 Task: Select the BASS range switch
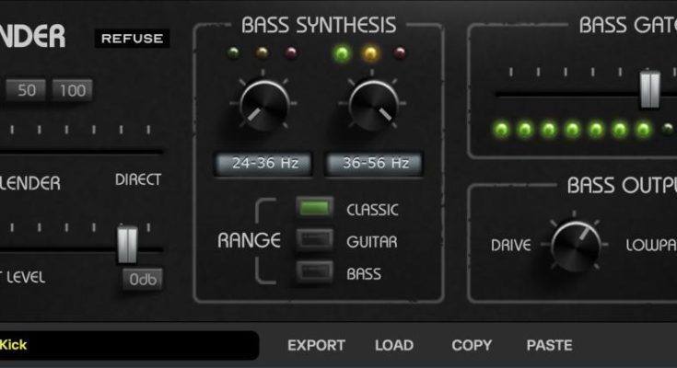315,272
